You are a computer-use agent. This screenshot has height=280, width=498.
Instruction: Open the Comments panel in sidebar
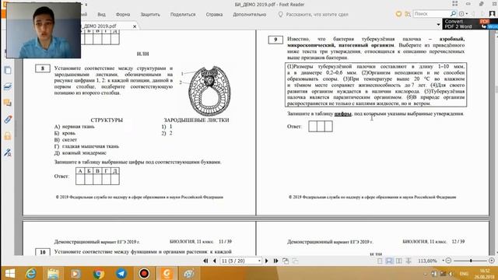(x=8, y=103)
